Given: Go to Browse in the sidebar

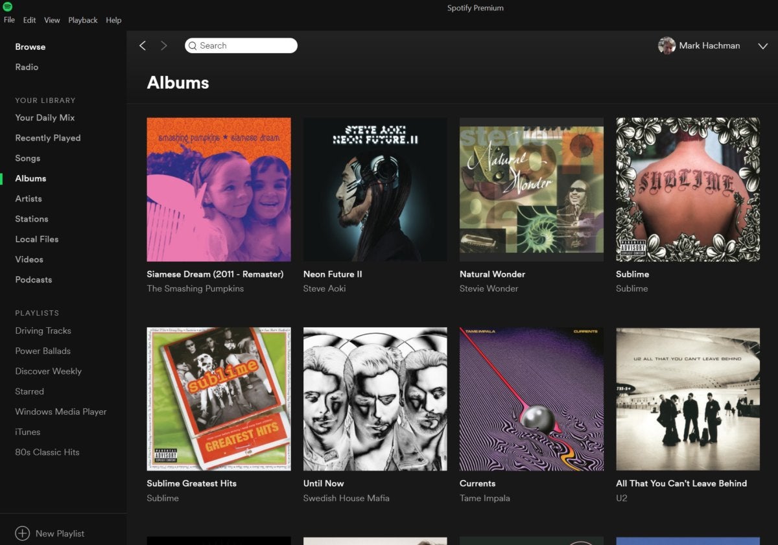Looking at the screenshot, I should point(30,47).
